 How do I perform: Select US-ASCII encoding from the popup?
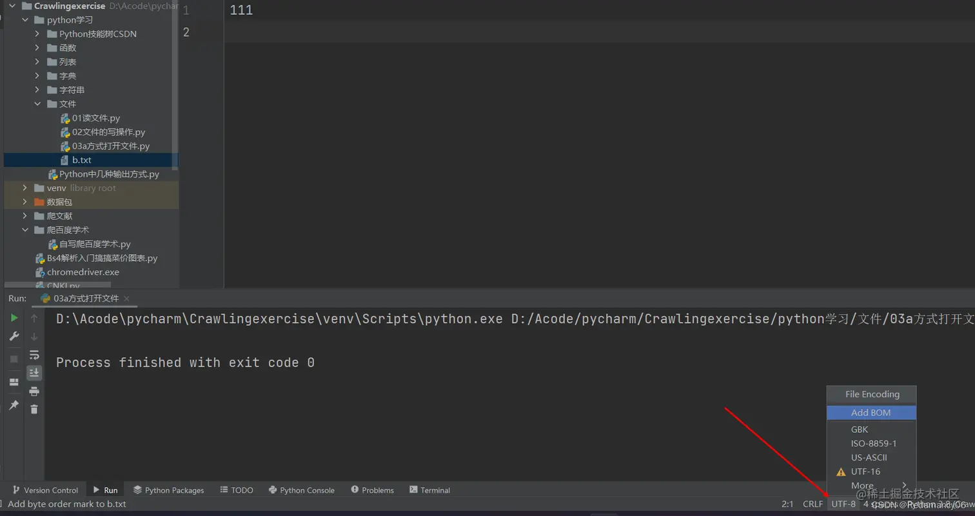tap(871, 458)
